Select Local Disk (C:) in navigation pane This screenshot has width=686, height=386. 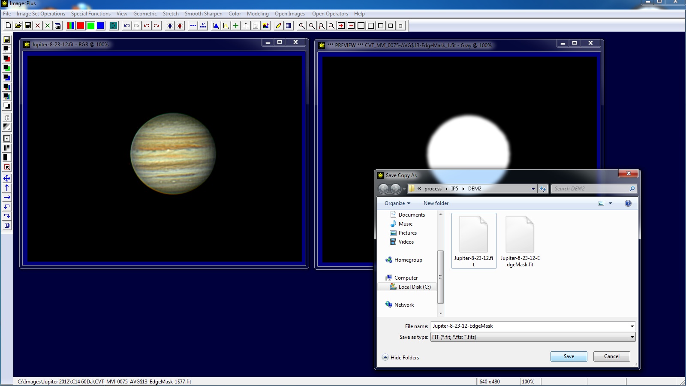click(x=410, y=287)
